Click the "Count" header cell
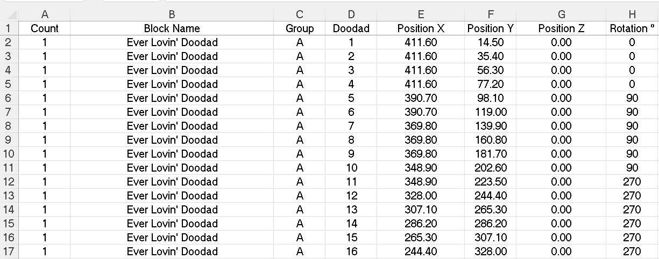Viewport: 659px width, 259px height. coord(44,28)
